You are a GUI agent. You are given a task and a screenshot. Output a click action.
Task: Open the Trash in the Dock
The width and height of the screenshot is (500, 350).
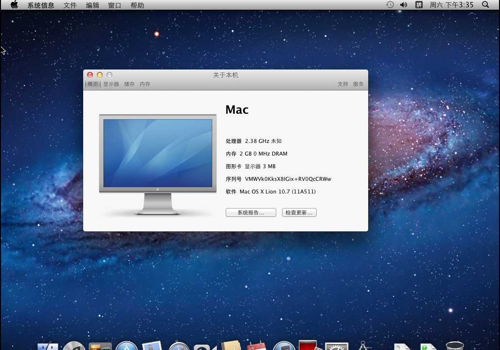click(x=455, y=346)
